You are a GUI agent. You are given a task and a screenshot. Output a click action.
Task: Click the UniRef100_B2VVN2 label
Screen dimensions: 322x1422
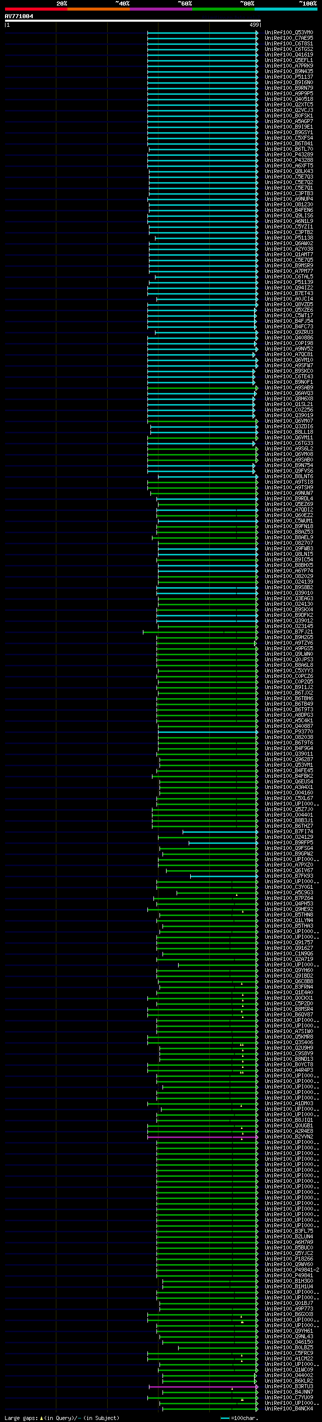click(288, 1137)
